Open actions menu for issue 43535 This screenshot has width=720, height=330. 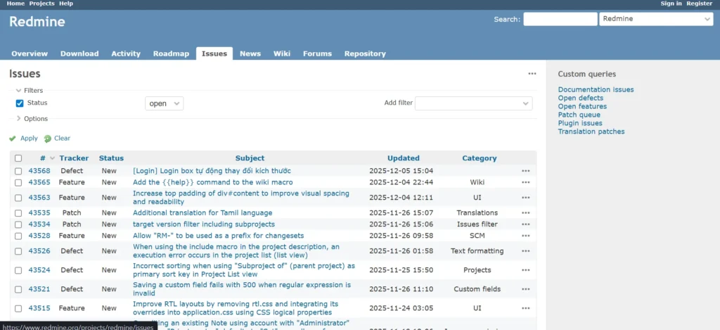click(x=526, y=212)
